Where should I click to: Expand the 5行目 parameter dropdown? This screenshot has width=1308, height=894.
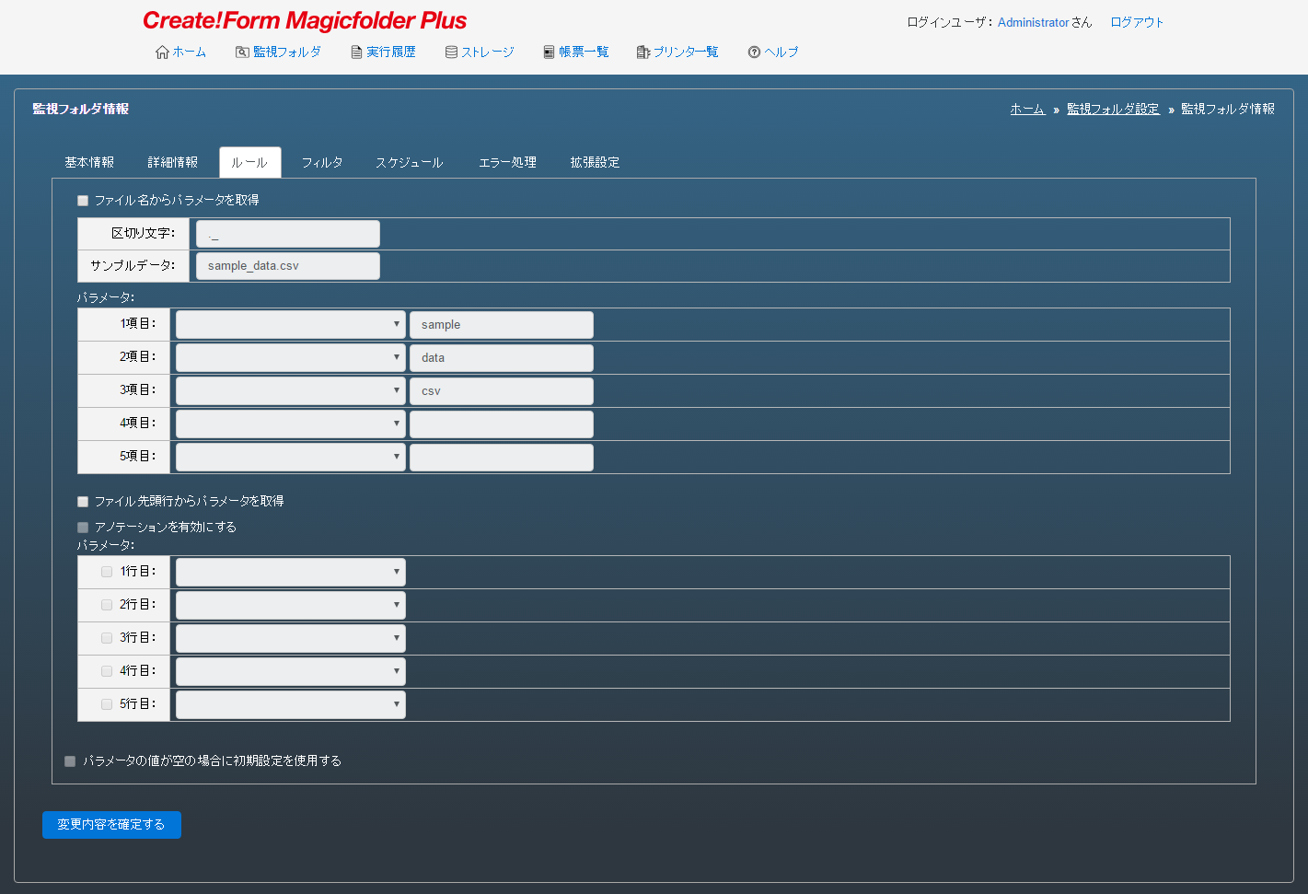291,705
